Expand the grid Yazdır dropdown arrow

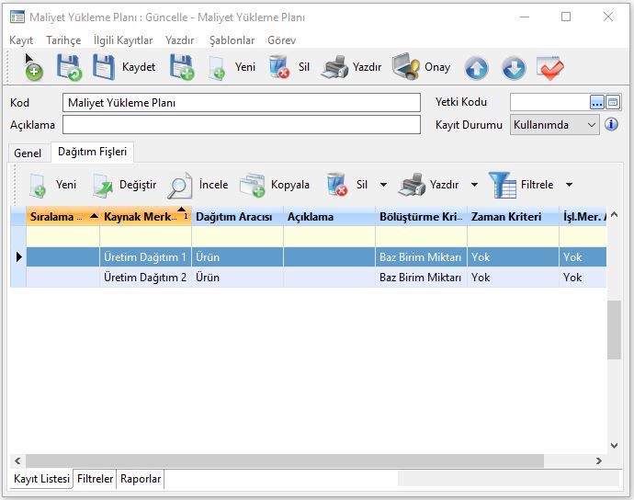(474, 185)
